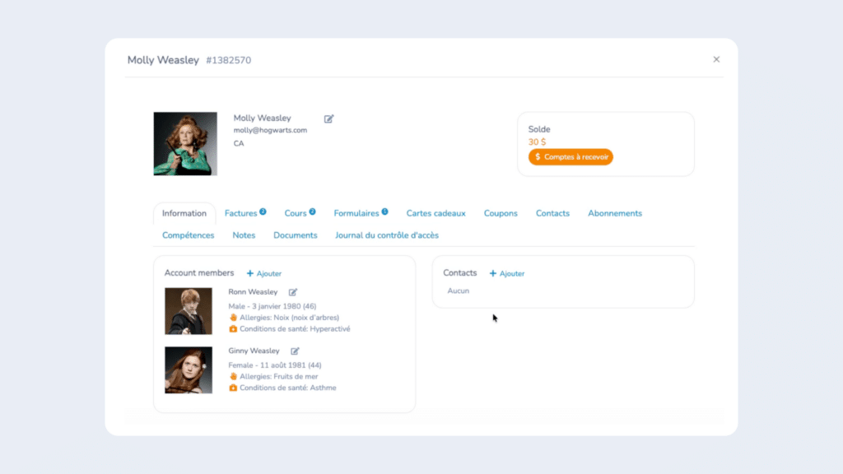Click the health conditions icon for Ronn Weasley
The image size is (843, 474).
click(233, 329)
